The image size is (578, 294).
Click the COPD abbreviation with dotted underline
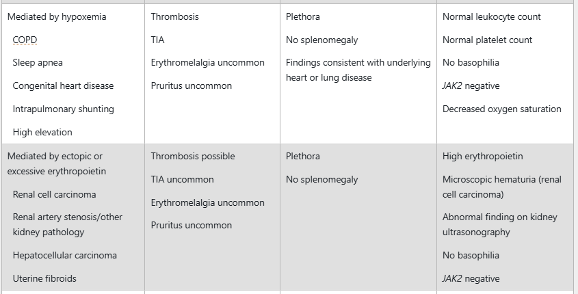point(25,40)
